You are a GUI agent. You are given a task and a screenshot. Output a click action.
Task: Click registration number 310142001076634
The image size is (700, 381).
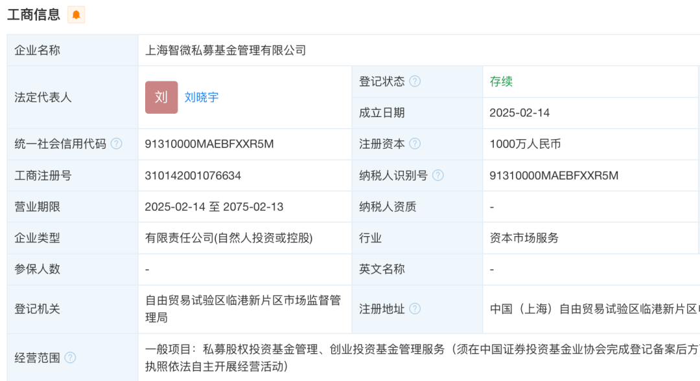(x=193, y=175)
